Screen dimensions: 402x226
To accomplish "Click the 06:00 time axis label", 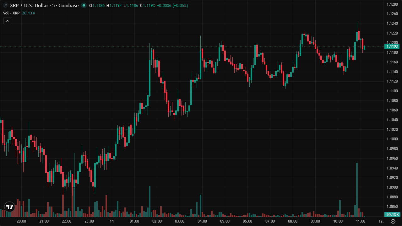I will 247,221.
